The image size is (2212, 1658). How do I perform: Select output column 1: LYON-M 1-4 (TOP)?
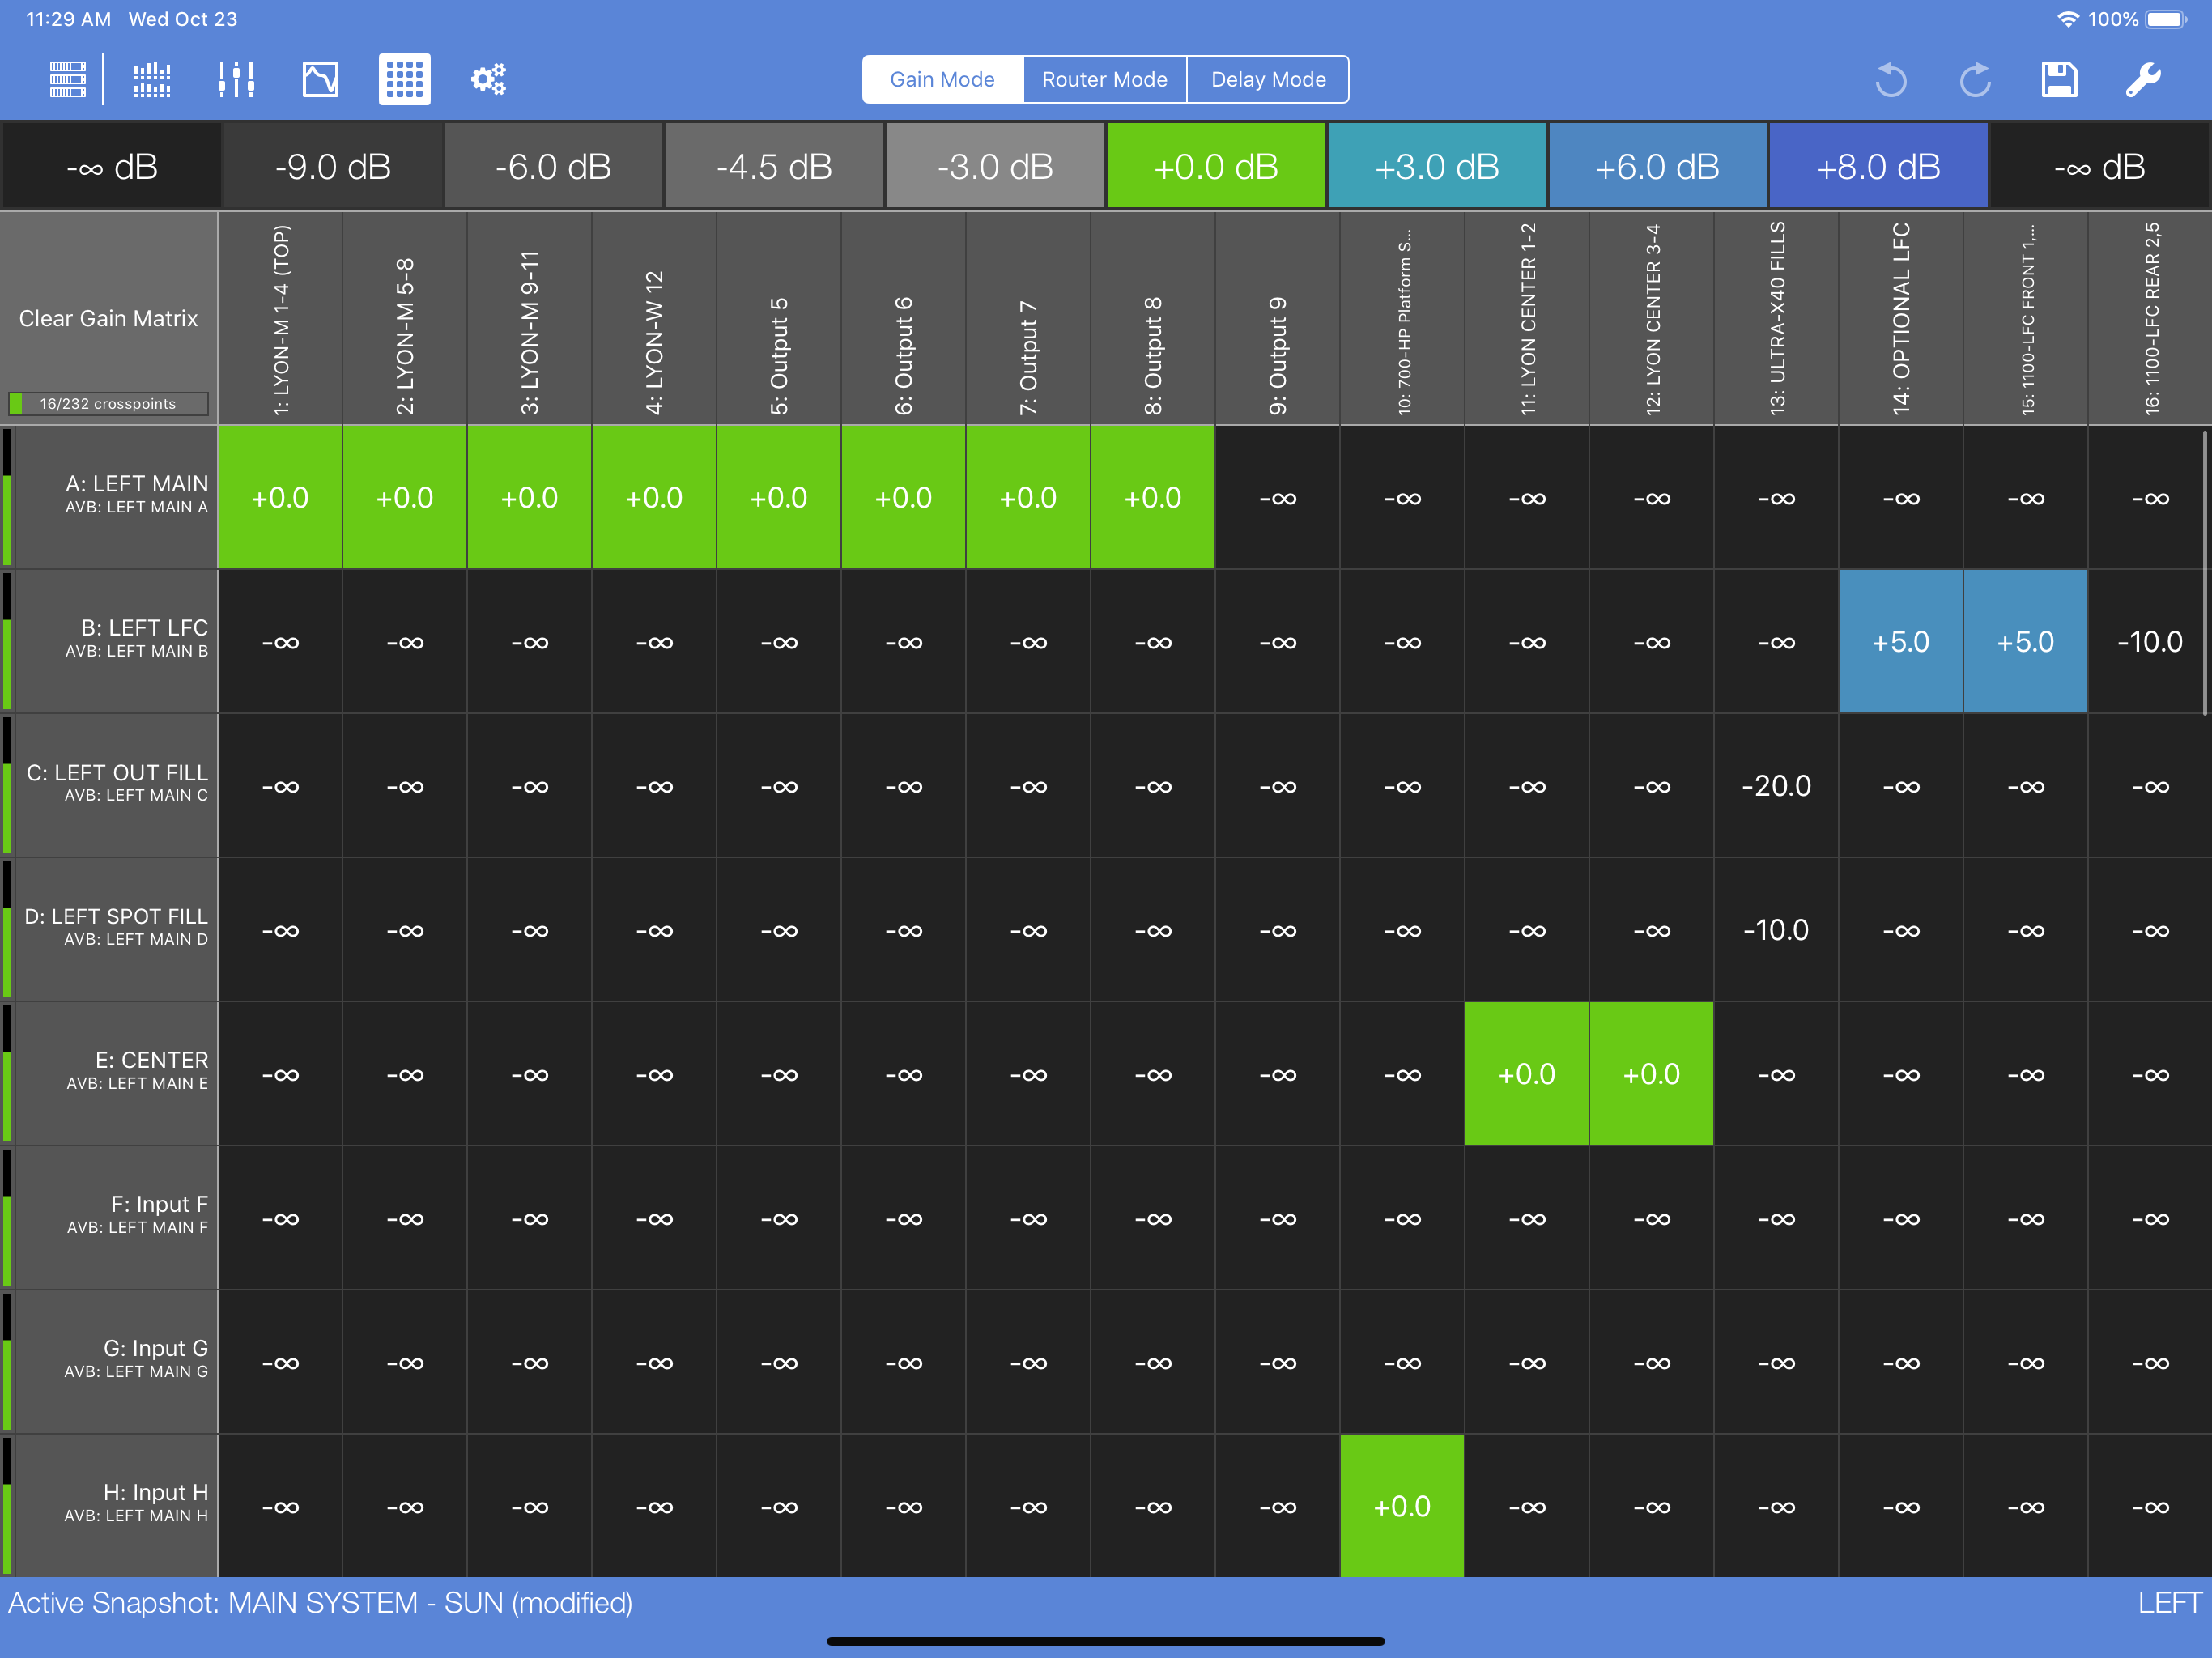tap(280, 318)
